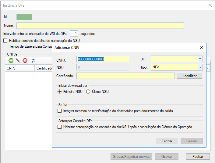The image size is (215, 163).
Task: Click the CNPJ input field
Action: click(103, 59)
